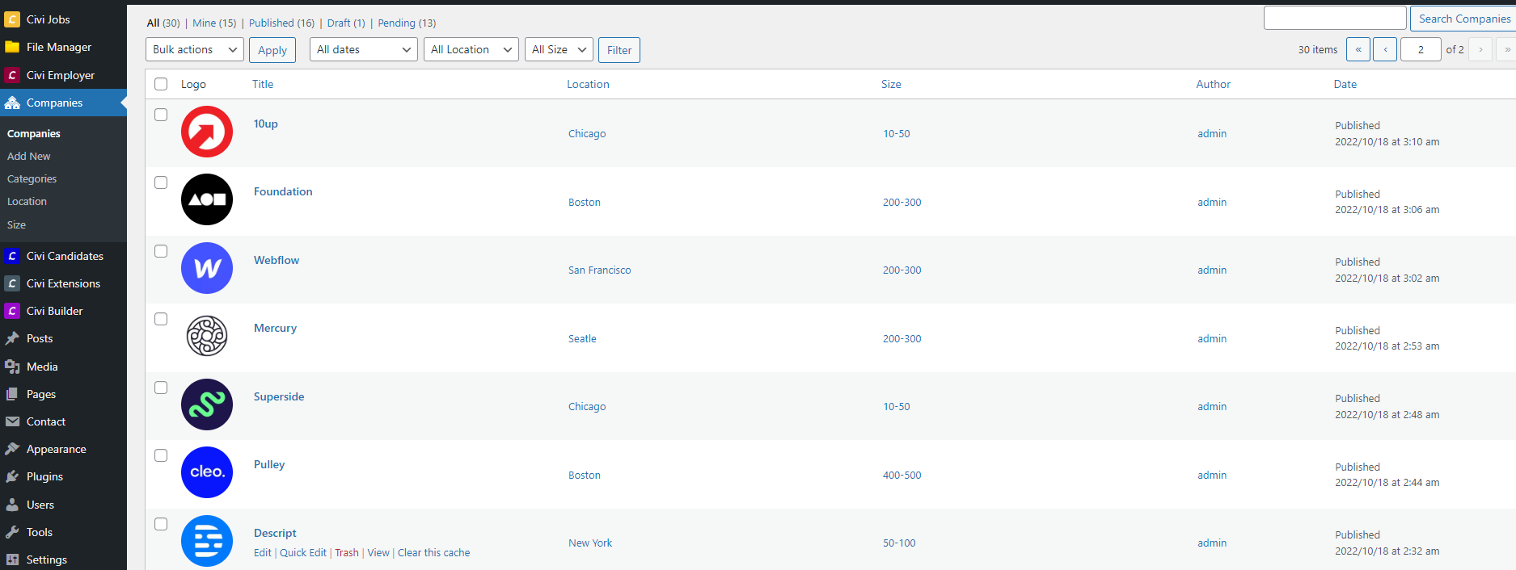Open the Webflow company title link
Screen dimensions: 1516x570
[x=277, y=260]
